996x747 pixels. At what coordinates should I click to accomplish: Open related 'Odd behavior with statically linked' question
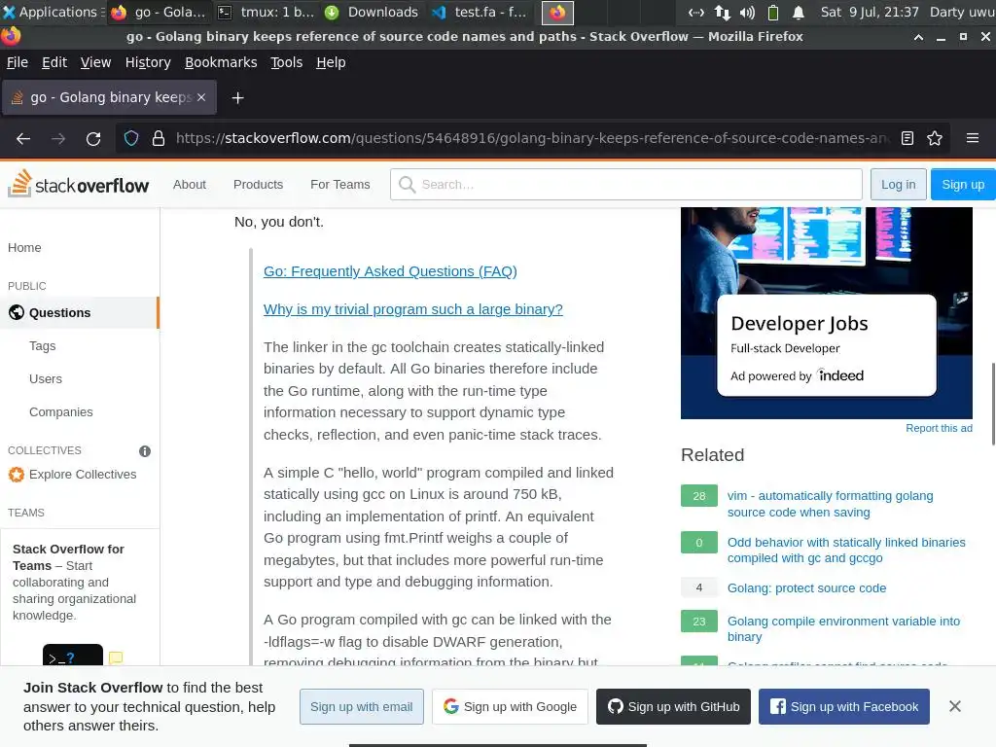pos(846,551)
